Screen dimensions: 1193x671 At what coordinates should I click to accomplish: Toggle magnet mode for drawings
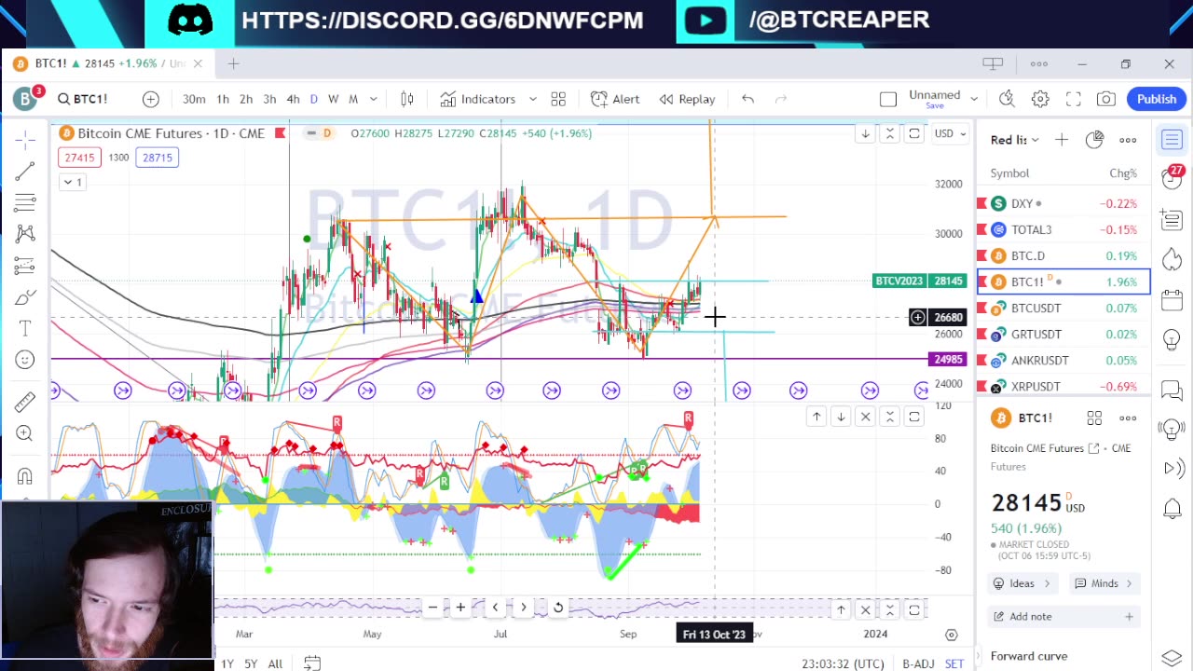(x=25, y=476)
